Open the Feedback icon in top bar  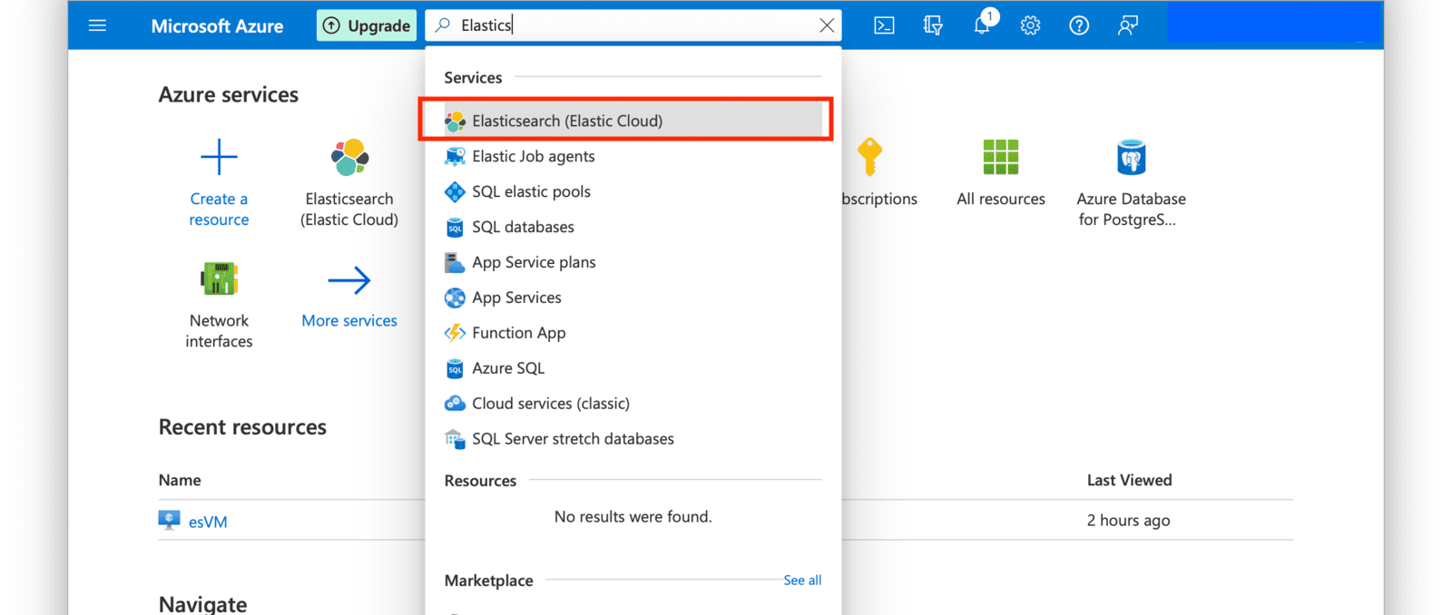tap(1127, 25)
